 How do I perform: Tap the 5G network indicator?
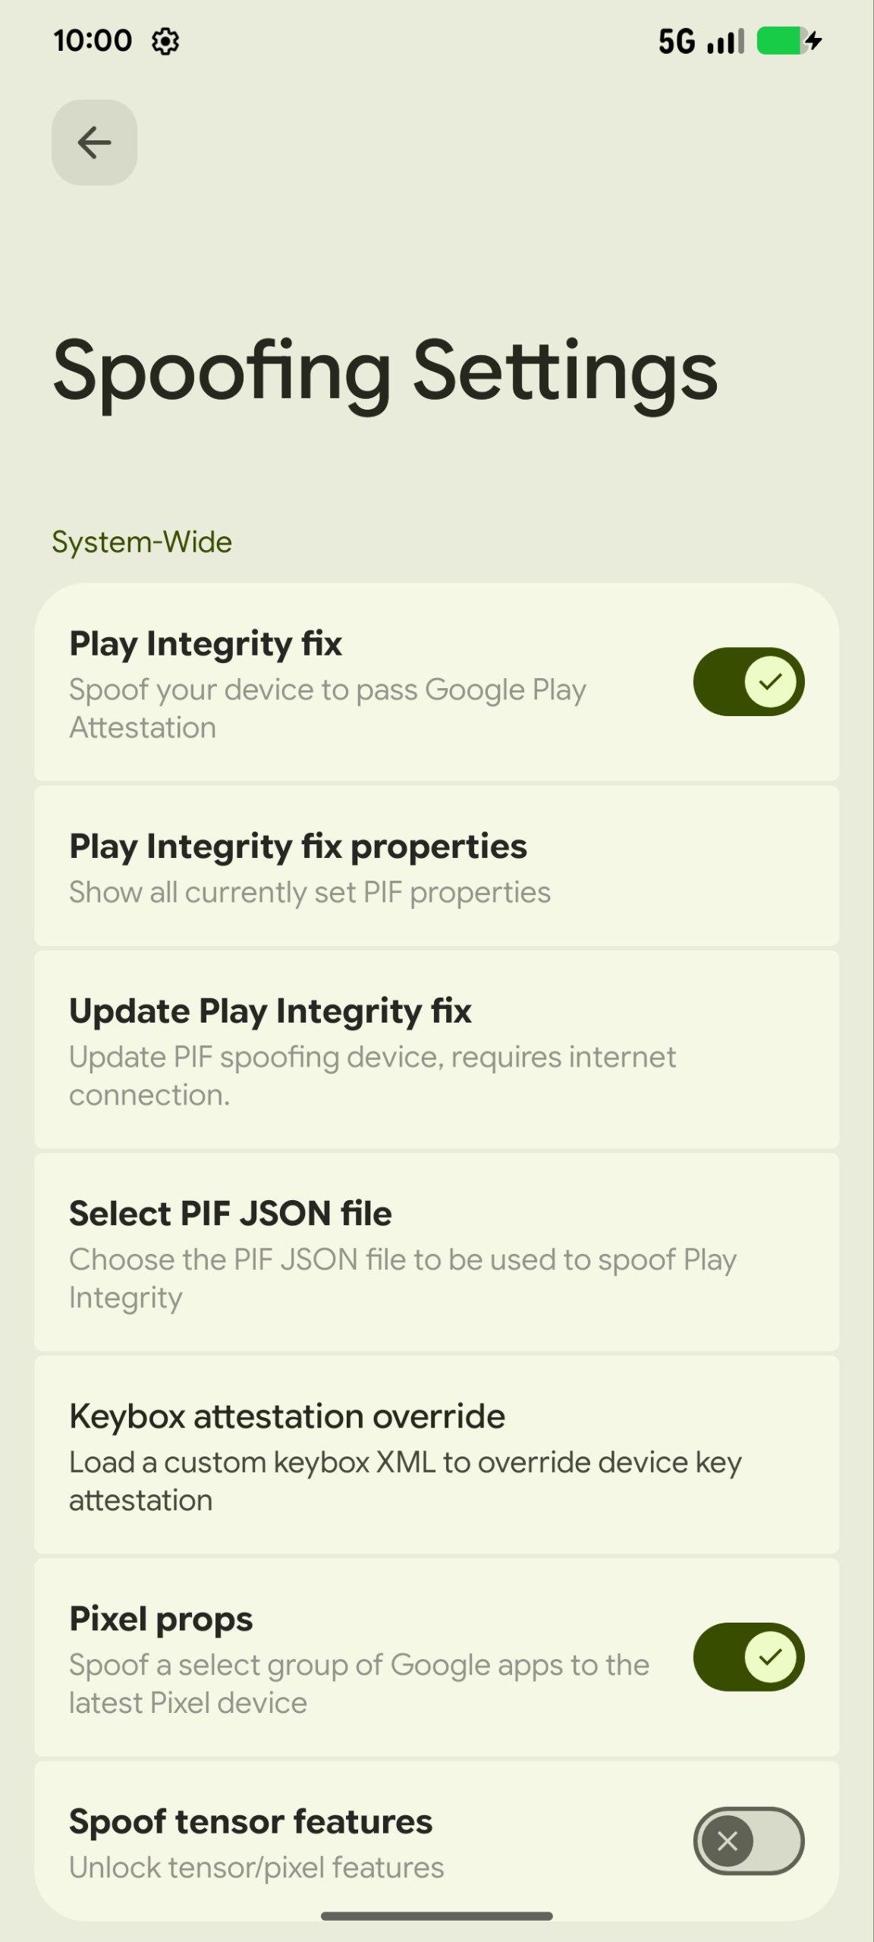[676, 41]
